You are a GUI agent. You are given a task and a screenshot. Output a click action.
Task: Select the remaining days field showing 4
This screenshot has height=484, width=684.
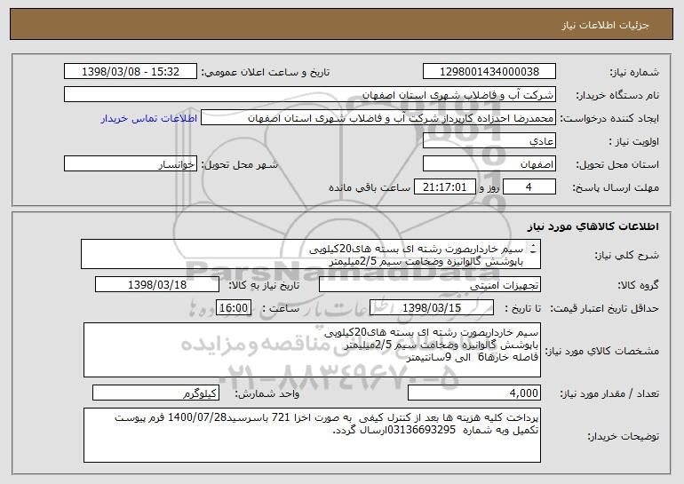529,187
